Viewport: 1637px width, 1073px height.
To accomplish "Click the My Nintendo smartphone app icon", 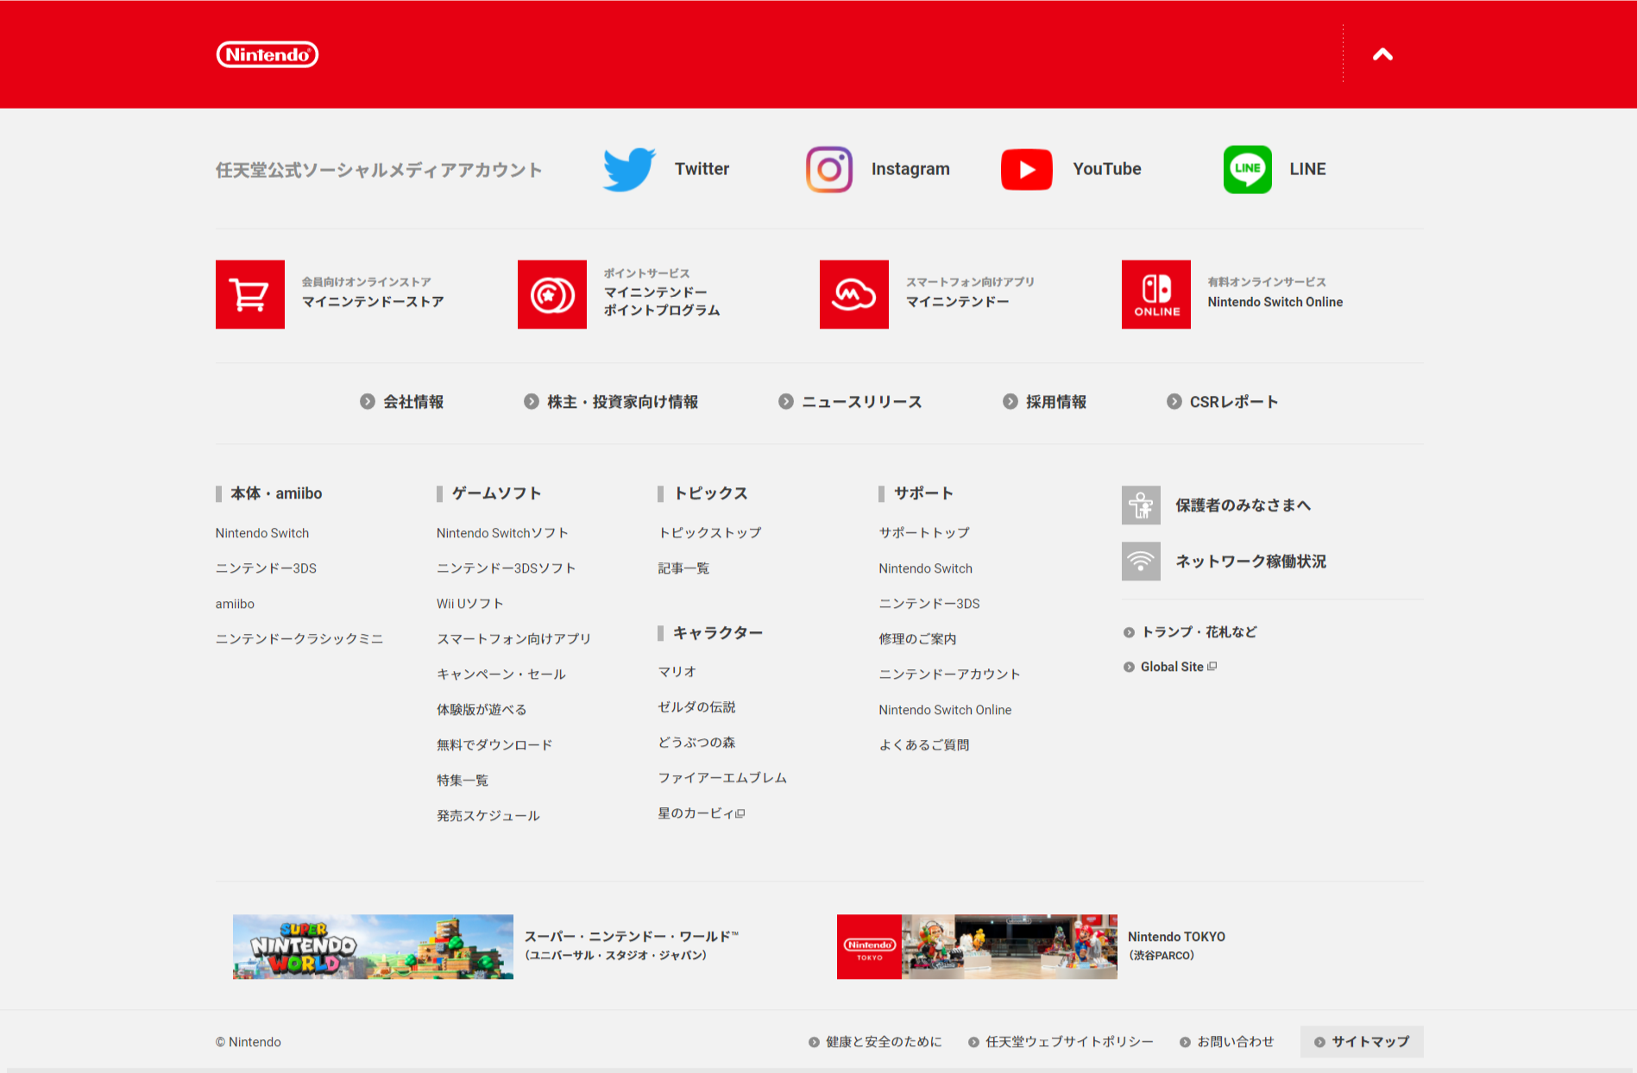I will (854, 294).
